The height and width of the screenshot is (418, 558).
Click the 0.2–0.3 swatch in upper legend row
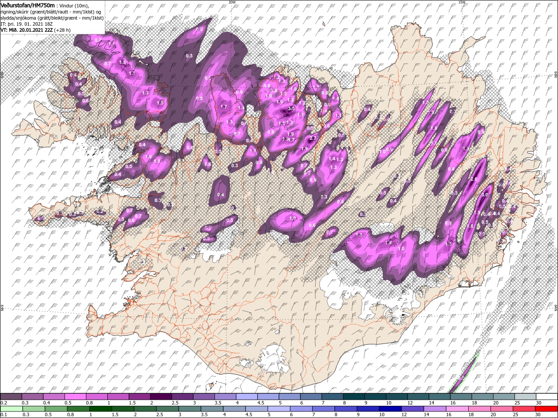(x=11, y=397)
